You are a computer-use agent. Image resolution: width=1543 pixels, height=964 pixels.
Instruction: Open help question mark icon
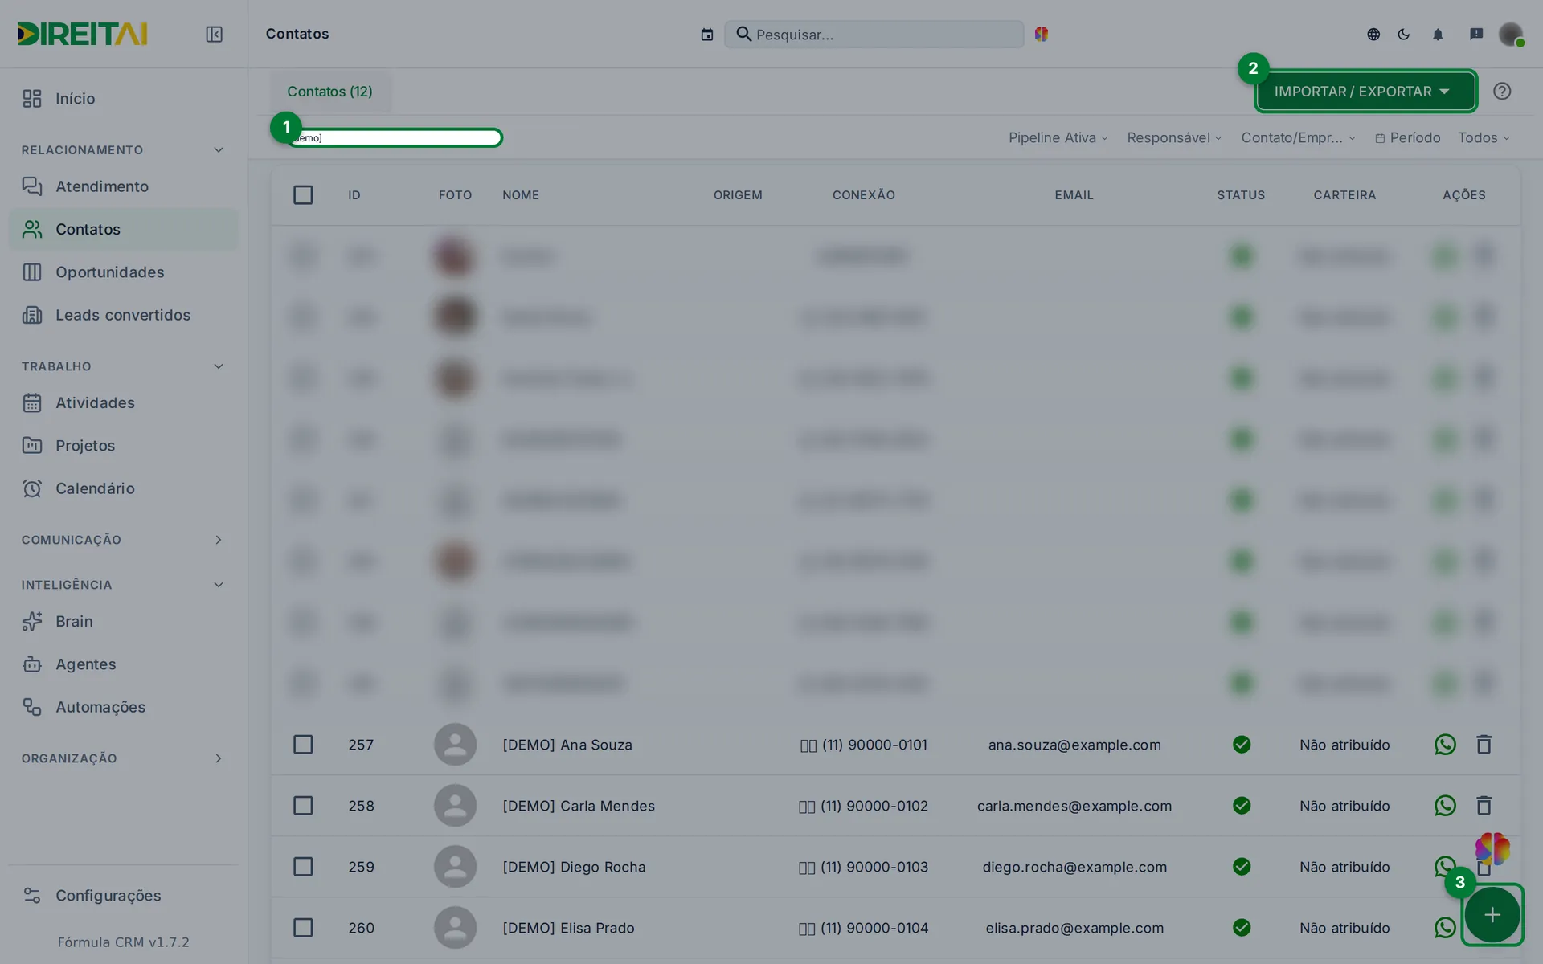(1502, 91)
